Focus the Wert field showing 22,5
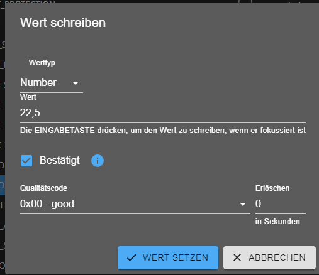The width and height of the screenshot is (319, 275). (x=163, y=113)
